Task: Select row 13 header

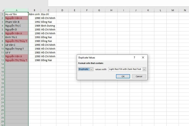Action: coord(2,60)
